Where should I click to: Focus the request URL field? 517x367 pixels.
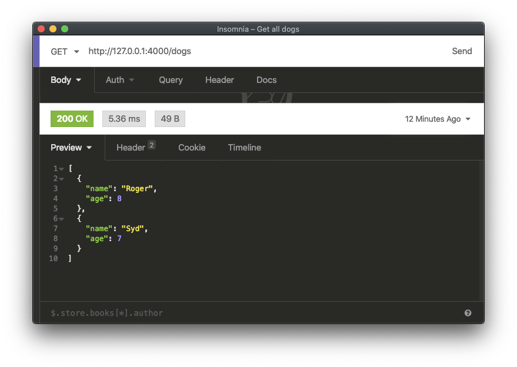pos(265,51)
